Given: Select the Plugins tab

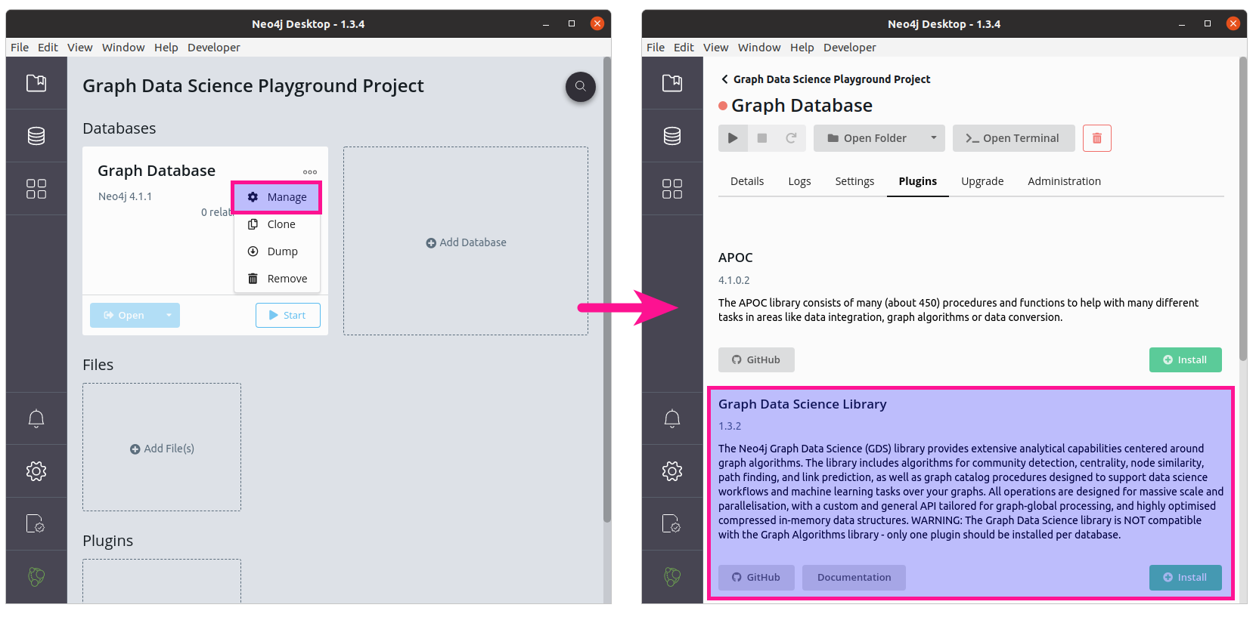Looking at the screenshot, I should [x=918, y=181].
